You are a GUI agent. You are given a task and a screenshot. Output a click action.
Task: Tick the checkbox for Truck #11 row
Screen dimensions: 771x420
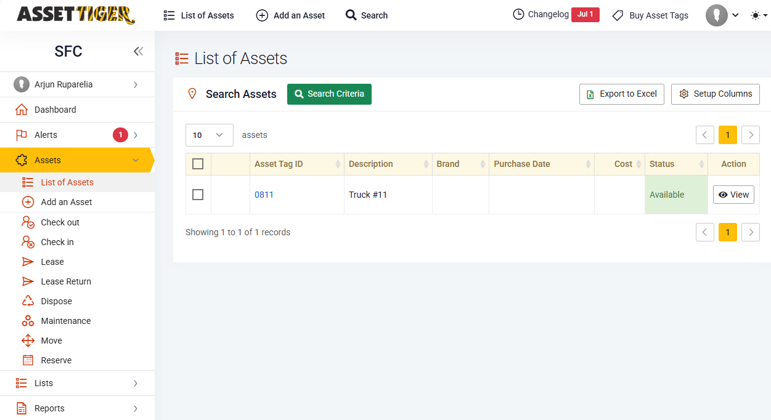click(x=198, y=195)
